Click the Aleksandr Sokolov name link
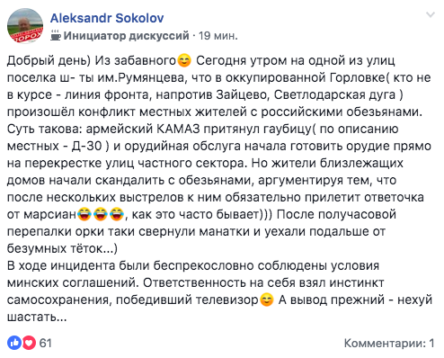 [x=107, y=18]
